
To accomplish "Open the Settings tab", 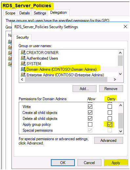I will click(x=40, y=13).
